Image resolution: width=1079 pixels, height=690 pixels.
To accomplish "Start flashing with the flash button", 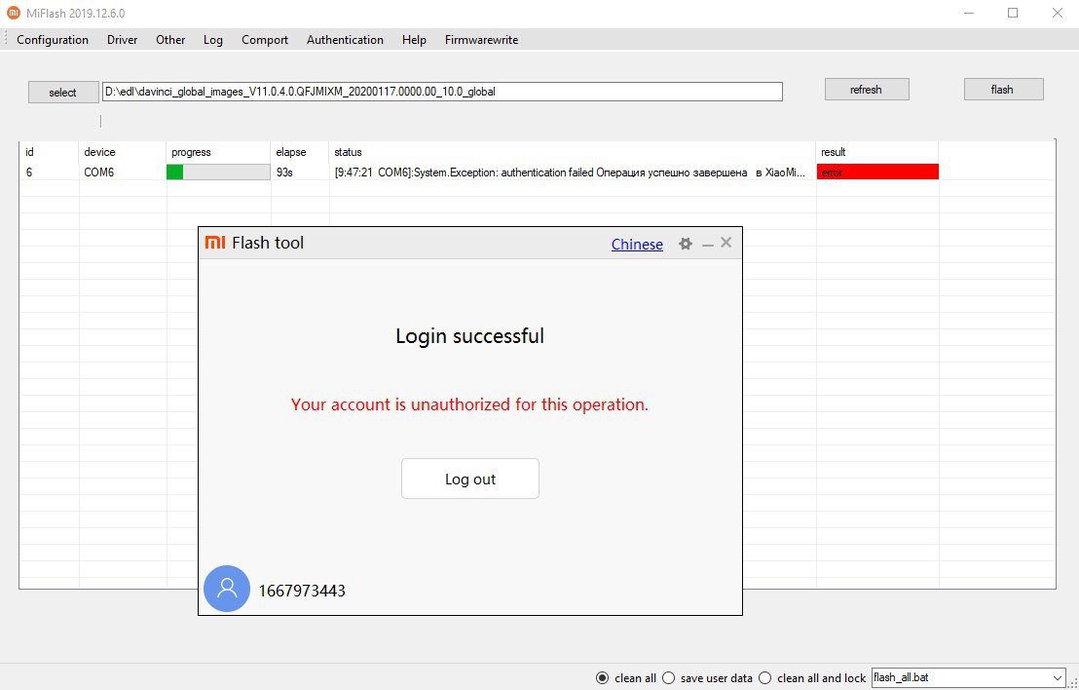I will (1003, 90).
